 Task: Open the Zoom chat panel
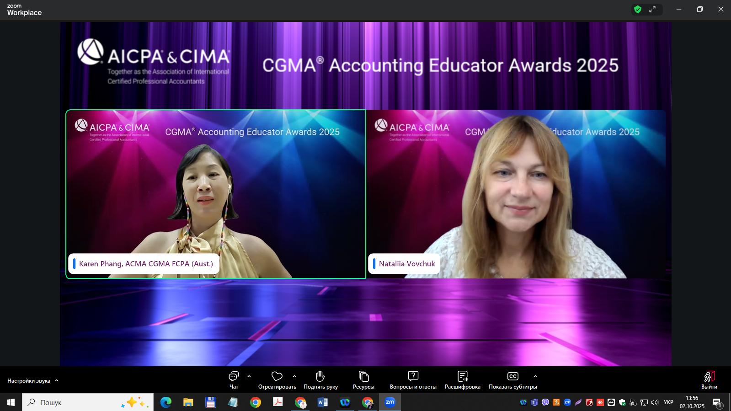pyautogui.click(x=234, y=380)
